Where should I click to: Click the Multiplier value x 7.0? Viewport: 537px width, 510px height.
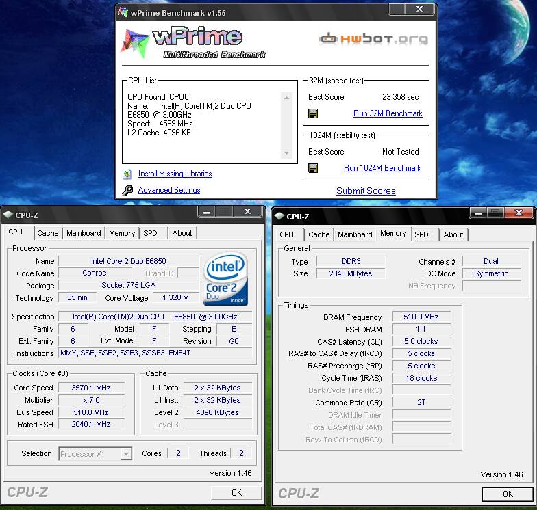pyautogui.click(x=91, y=400)
